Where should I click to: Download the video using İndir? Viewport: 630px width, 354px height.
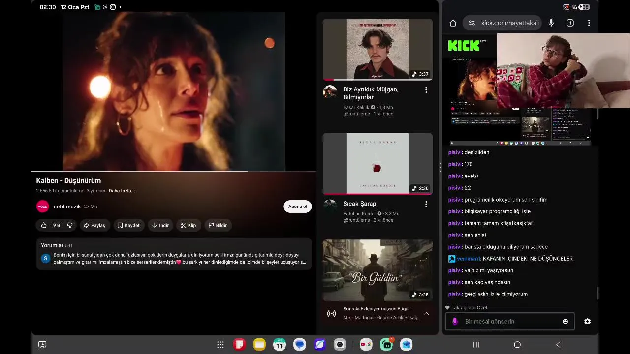pos(160,225)
